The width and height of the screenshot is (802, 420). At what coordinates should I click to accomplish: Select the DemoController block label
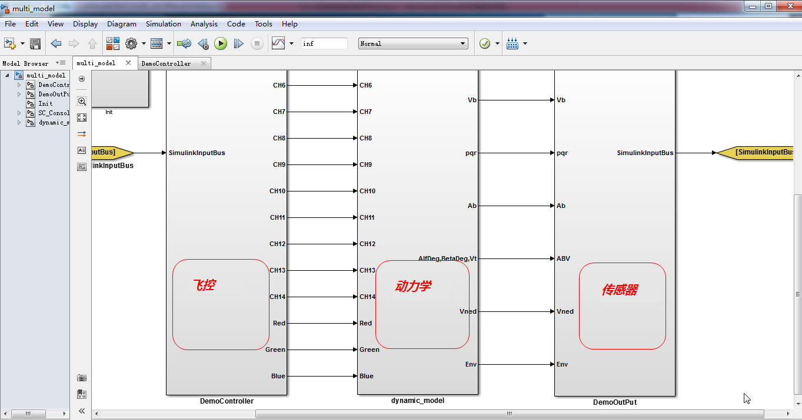(227, 401)
